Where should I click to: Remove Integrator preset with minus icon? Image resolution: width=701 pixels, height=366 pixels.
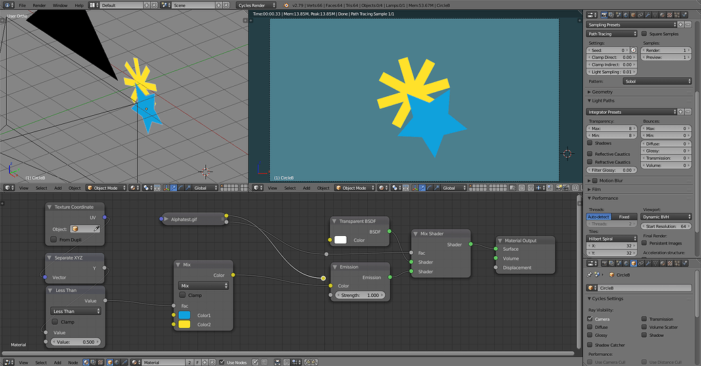pyautogui.click(x=688, y=112)
